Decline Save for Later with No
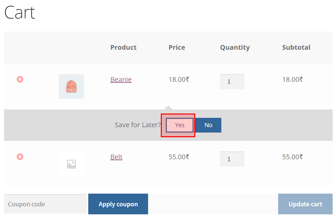 [208, 125]
